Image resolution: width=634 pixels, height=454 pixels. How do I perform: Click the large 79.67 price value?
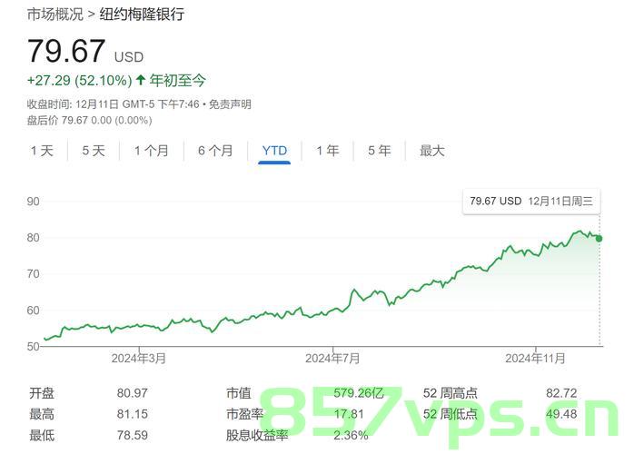(66, 51)
